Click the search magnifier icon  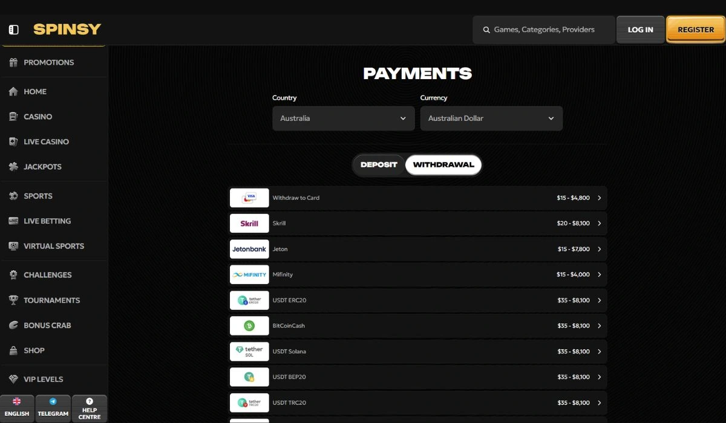(x=486, y=30)
